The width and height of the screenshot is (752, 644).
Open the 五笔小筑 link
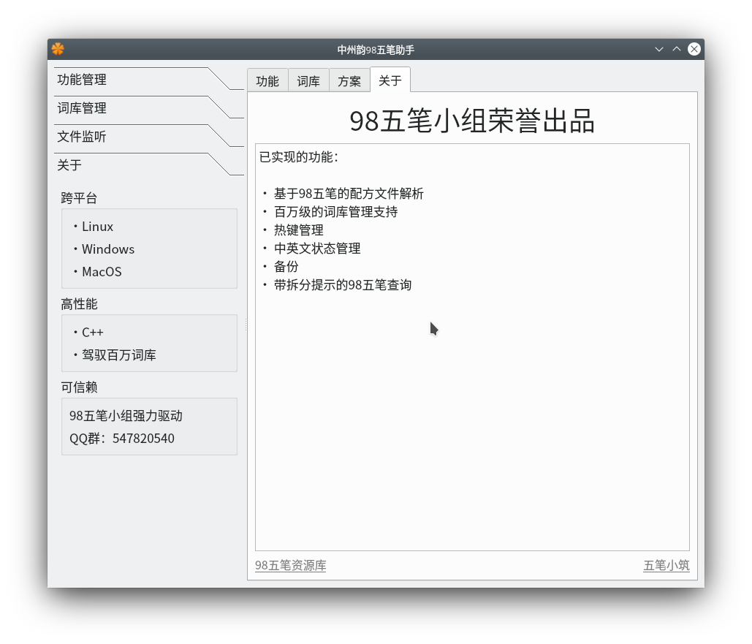coord(666,565)
